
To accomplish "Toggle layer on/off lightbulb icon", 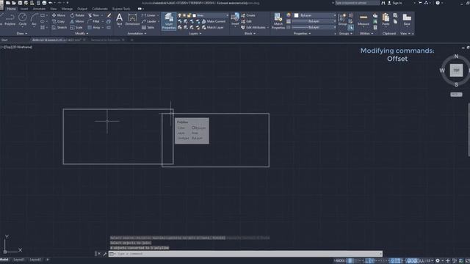I will (179, 15).
